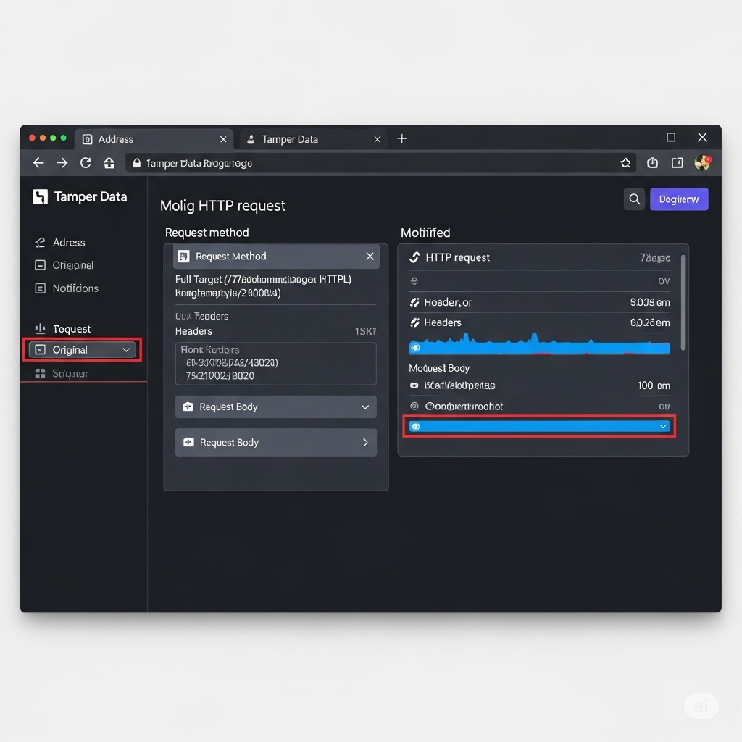Click the browser forward arrow

[62, 163]
